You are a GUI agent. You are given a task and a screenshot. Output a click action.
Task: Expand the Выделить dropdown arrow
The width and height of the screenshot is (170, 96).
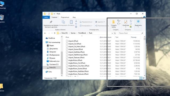pos(138,27)
